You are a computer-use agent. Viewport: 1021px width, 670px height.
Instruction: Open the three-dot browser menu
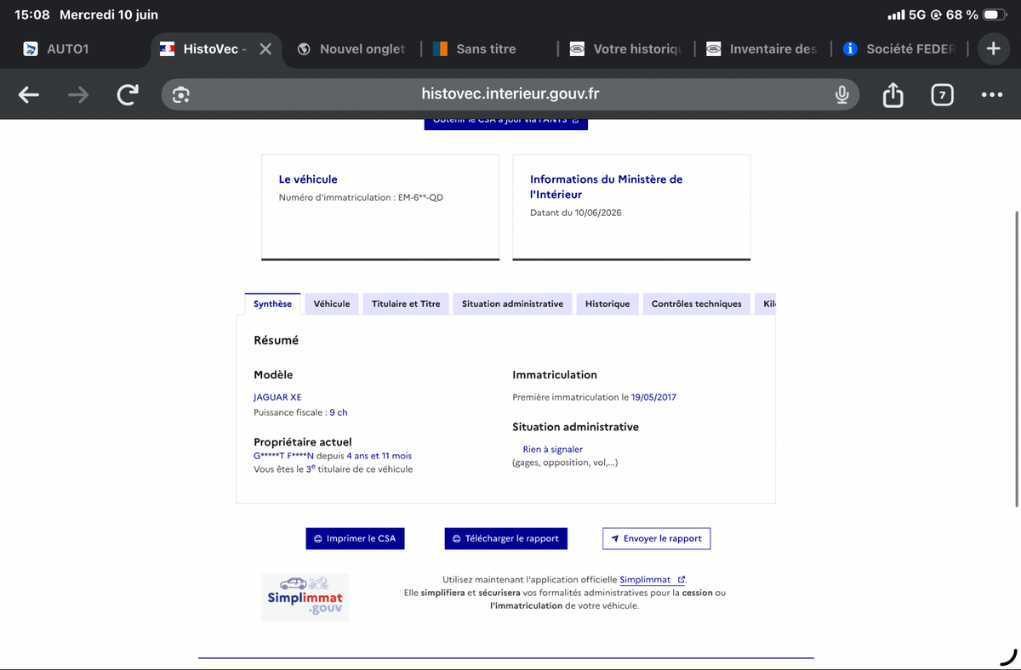991,95
